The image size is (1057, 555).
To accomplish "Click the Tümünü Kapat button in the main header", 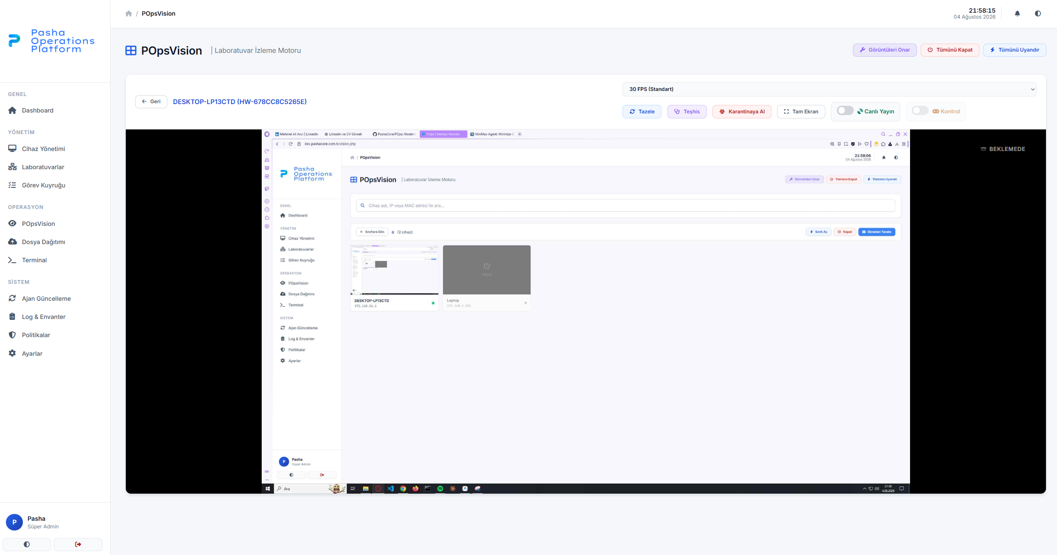I will [950, 50].
